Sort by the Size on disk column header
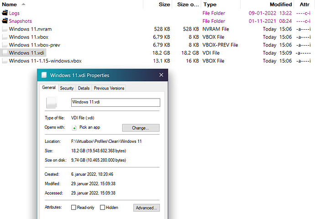Viewport: 315px width, 219px height. [x=188, y=5]
